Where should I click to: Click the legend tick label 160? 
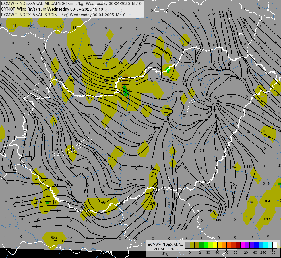254,253
